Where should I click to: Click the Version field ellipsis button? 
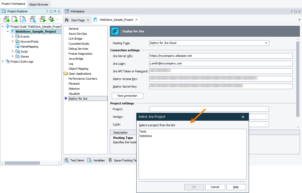(266, 117)
